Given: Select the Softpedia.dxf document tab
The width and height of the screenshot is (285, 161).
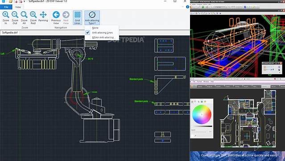Looking at the screenshot, I should point(10,33).
